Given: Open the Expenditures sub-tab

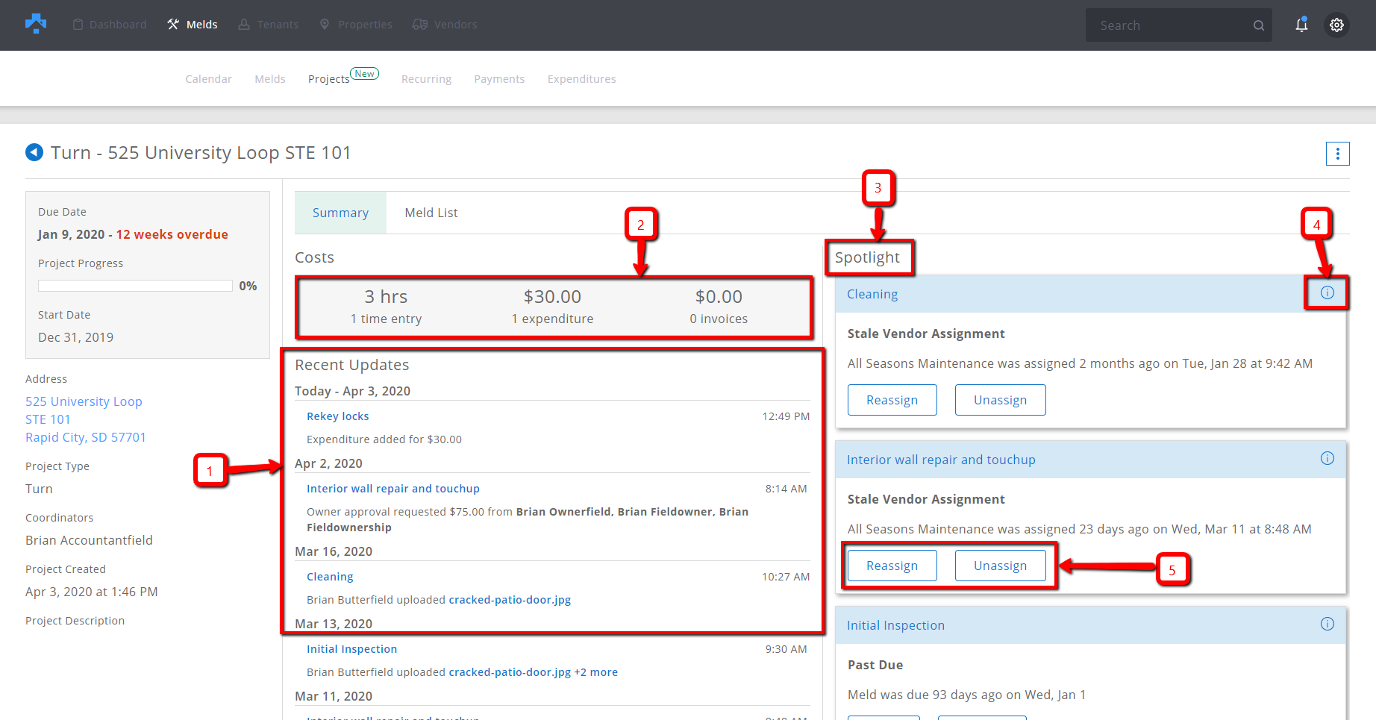Looking at the screenshot, I should (x=581, y=79).
